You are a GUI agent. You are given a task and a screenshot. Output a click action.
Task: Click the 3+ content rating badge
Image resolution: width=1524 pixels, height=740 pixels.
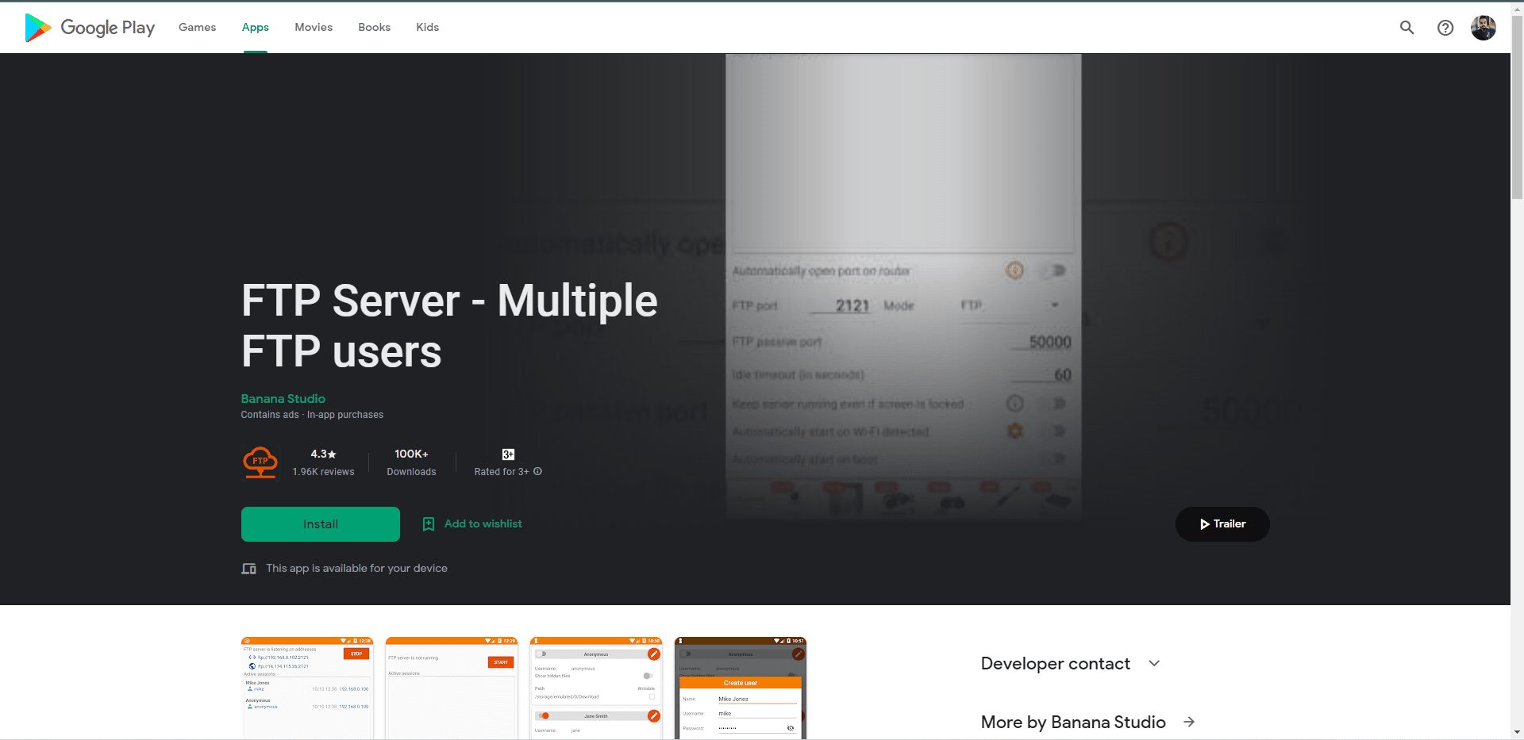(508, 454)
